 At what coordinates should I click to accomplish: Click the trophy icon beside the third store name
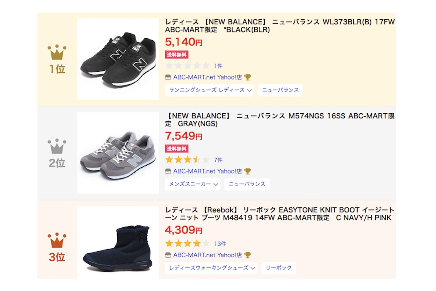click(248, 255)
